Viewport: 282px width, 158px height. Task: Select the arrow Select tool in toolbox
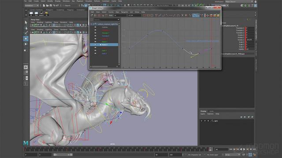click(26, 22)
